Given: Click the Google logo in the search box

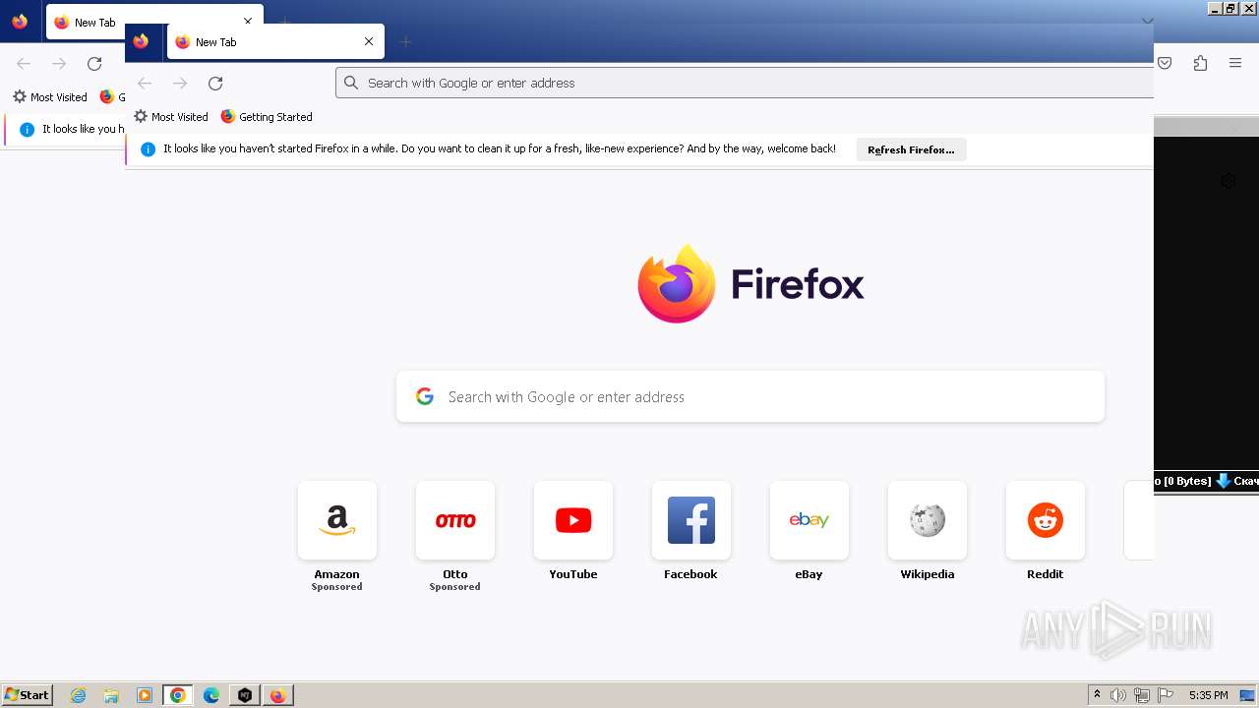Looking at the screenshot, I should [425, 396].
